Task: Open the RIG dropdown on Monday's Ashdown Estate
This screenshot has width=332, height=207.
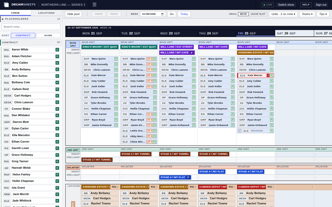Action: point(115,187)
